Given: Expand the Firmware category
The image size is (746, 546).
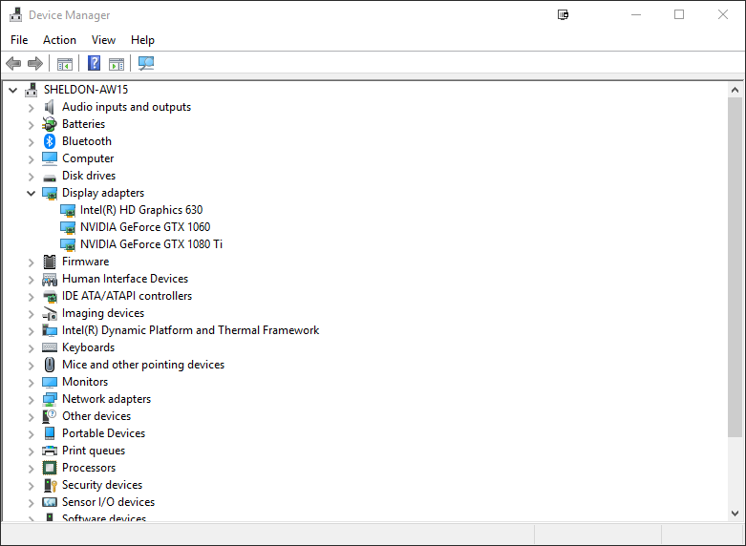Looking at the screenshot, I should point(31,262).
